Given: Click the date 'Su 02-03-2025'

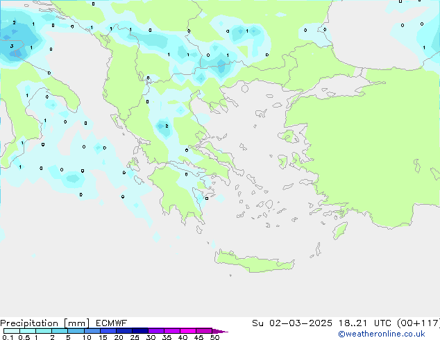Looking at the screenshot, I should coord(292,323).
